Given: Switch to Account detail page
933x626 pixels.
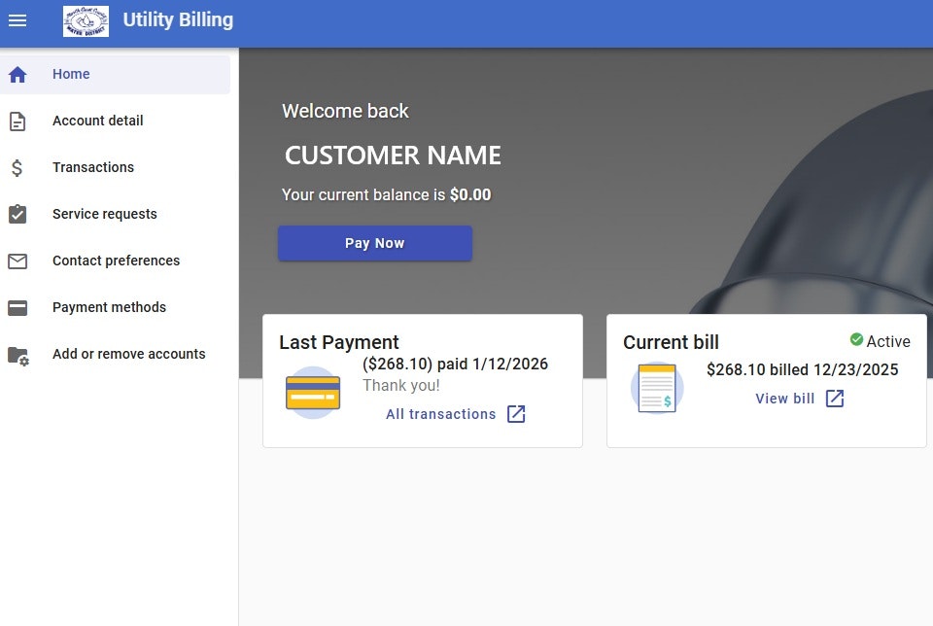Looking at the screenshot, I should 97,121.
